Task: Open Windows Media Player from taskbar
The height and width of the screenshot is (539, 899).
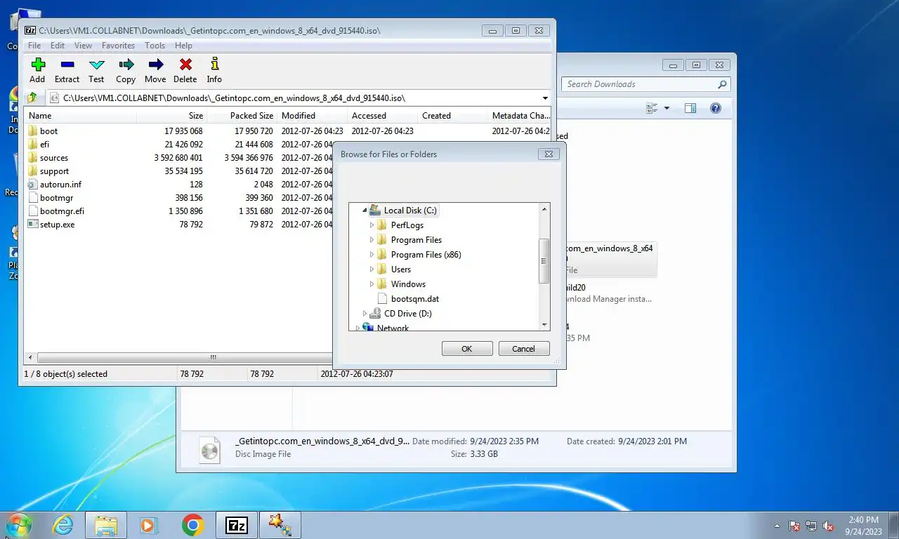Action: click(x=149, y=525)
